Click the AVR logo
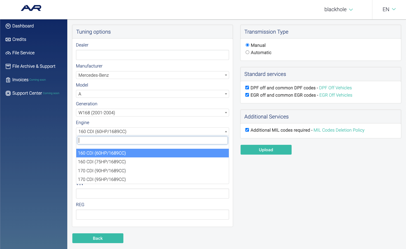The width and height of the screenshot is (406, 249). (31, 8)
